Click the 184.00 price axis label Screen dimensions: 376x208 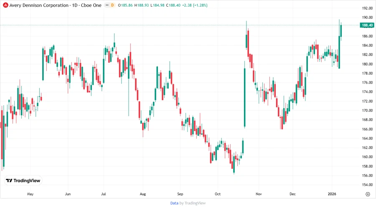point(367,45)
